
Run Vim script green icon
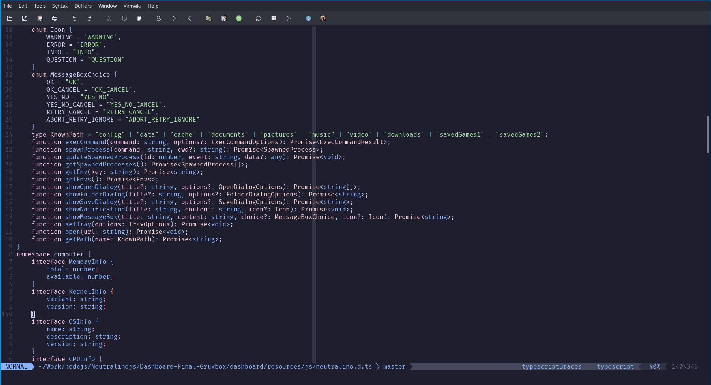click(x=239, y=18)
